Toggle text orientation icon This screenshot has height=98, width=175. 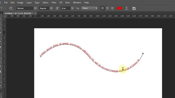click(11, 8)
